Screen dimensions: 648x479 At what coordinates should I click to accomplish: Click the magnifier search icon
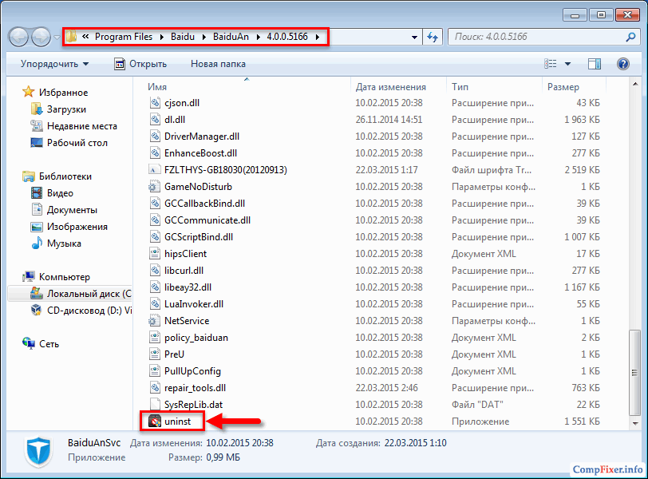coord(630,37)
